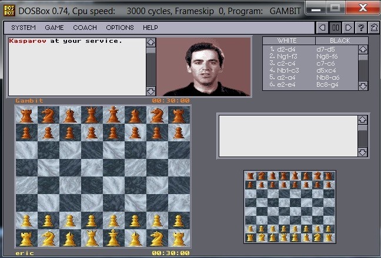Select black move Nb8-a6 in list
381x258 pixels.
click(x=327, y=77)
